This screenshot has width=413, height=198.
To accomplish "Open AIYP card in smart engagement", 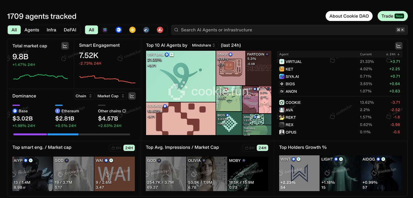I will (33, 174).
